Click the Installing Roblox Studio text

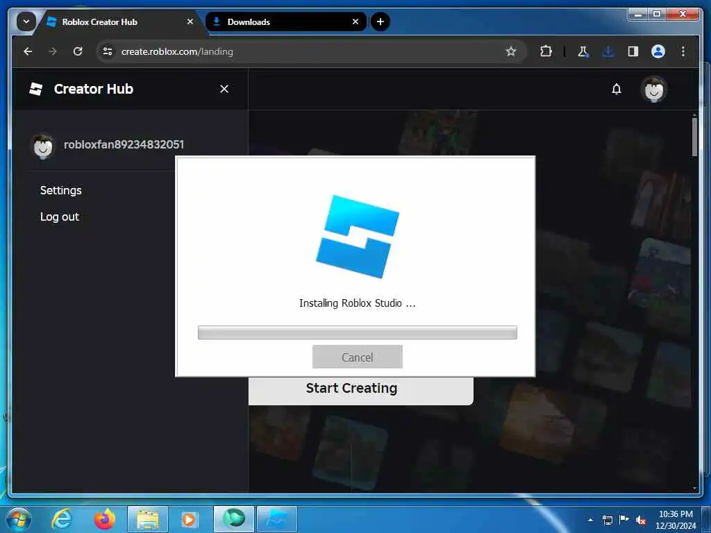tap(358, 303)
